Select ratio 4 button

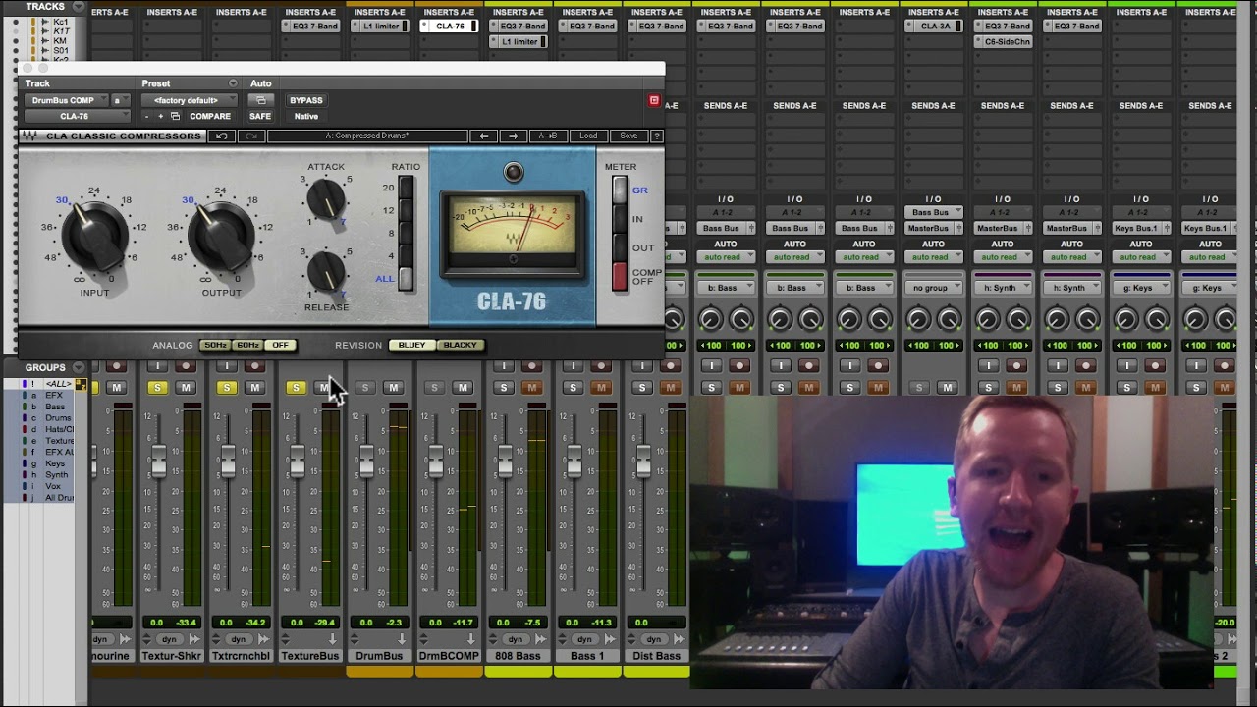pos(405,255)
